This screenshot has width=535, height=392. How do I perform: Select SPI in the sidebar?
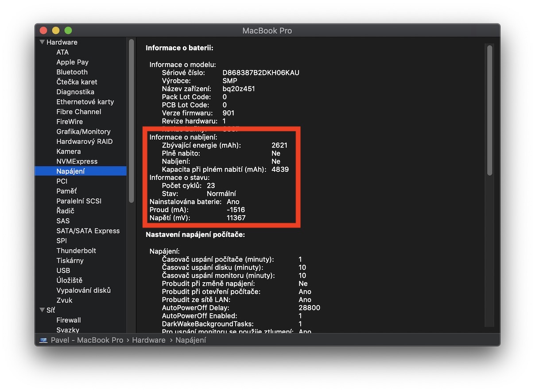tap(62, 241)
